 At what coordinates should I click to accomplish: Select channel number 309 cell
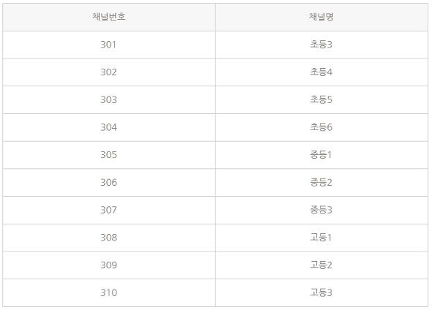coord(109,265)
